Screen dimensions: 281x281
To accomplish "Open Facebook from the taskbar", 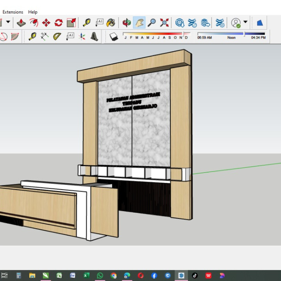I will (154, 275).
